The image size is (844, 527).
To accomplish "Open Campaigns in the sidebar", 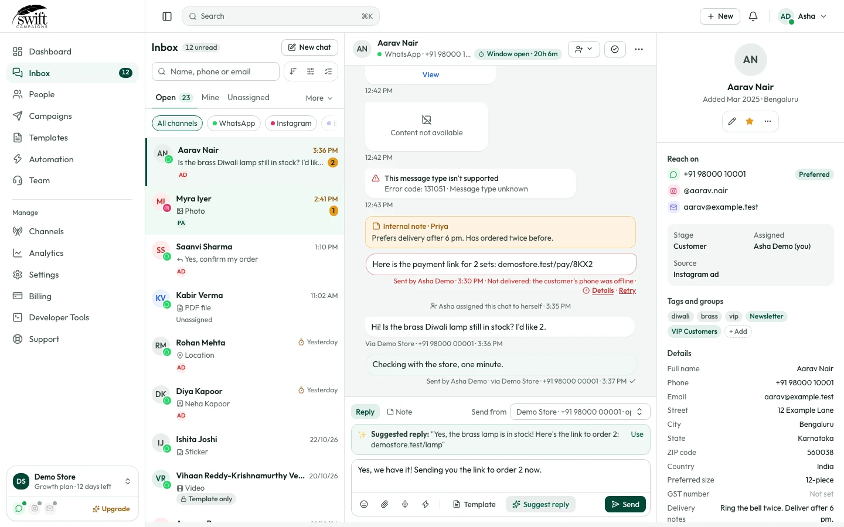I will pos(73,116).
